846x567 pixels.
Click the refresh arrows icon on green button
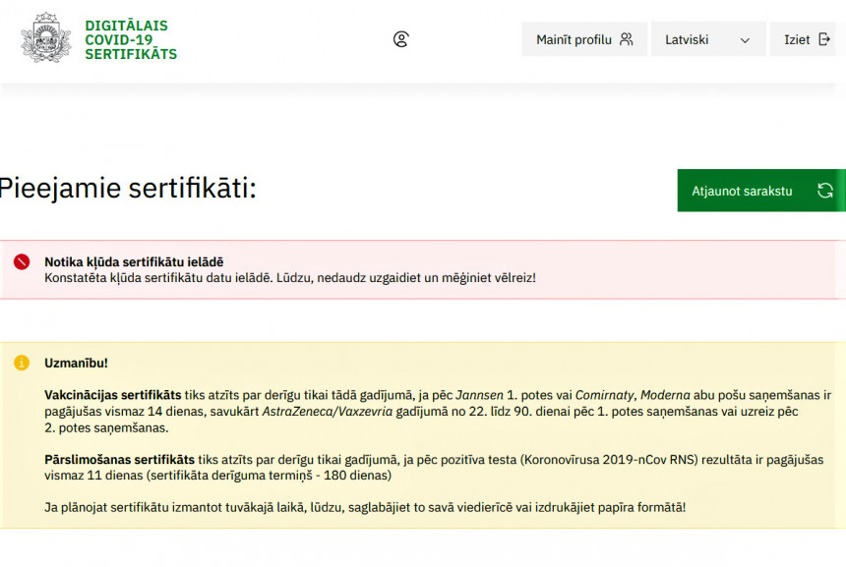tap(825, 191)
